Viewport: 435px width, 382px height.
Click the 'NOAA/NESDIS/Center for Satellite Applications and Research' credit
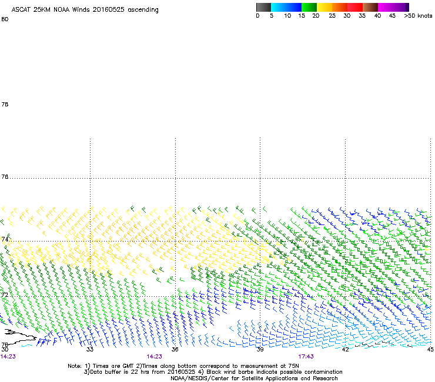[254, 378]
